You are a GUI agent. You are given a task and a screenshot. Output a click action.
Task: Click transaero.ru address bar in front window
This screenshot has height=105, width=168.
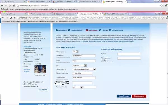pyautogui.click(x=90, y=18)
